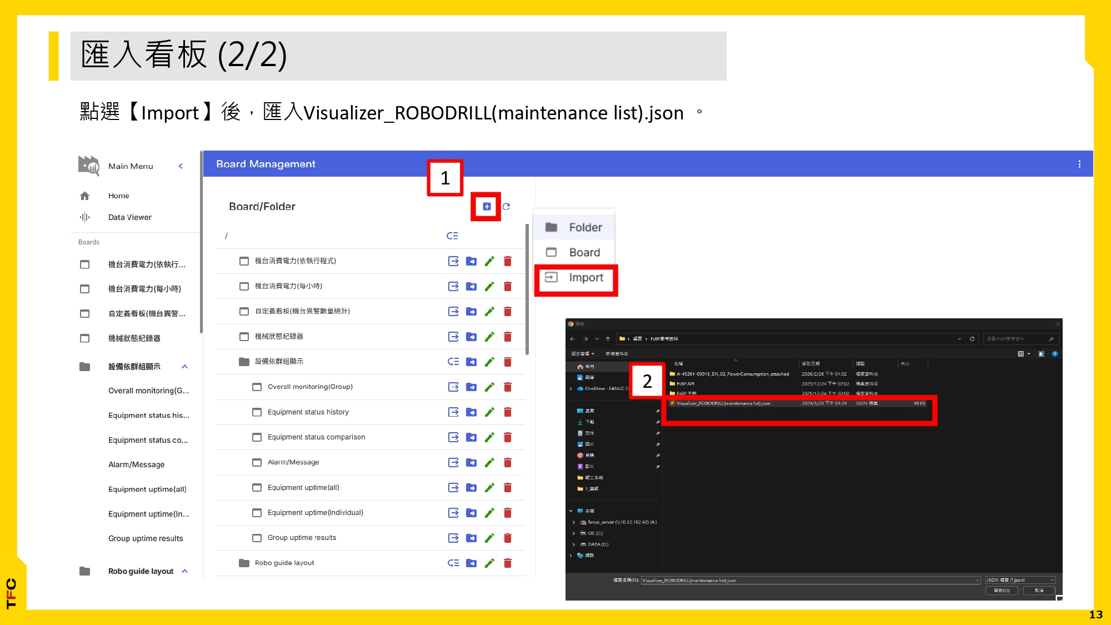Select the A-45261-00018_EN_02_PowerConsumption_attached folder

click(730, 374)
